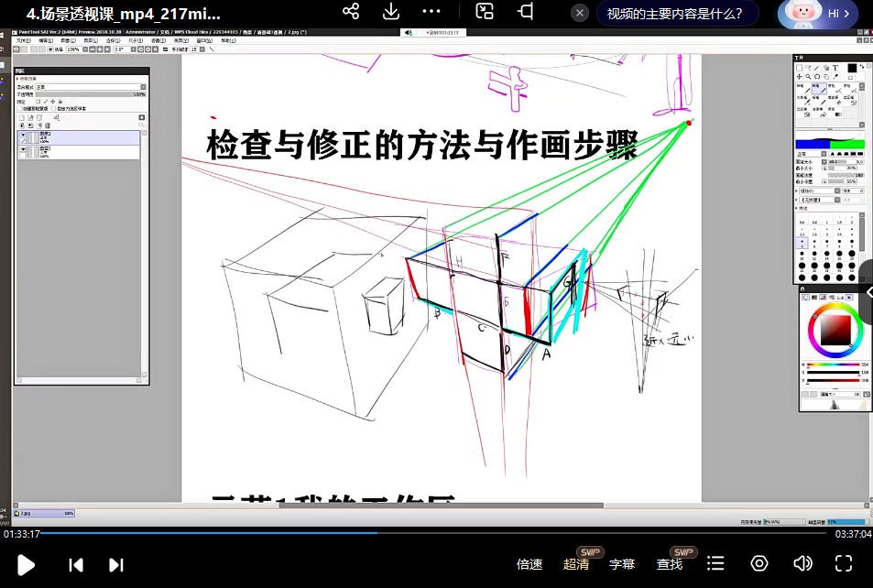
Task: Click the New Layer icon in layers panel
Action: click(22, 117)
